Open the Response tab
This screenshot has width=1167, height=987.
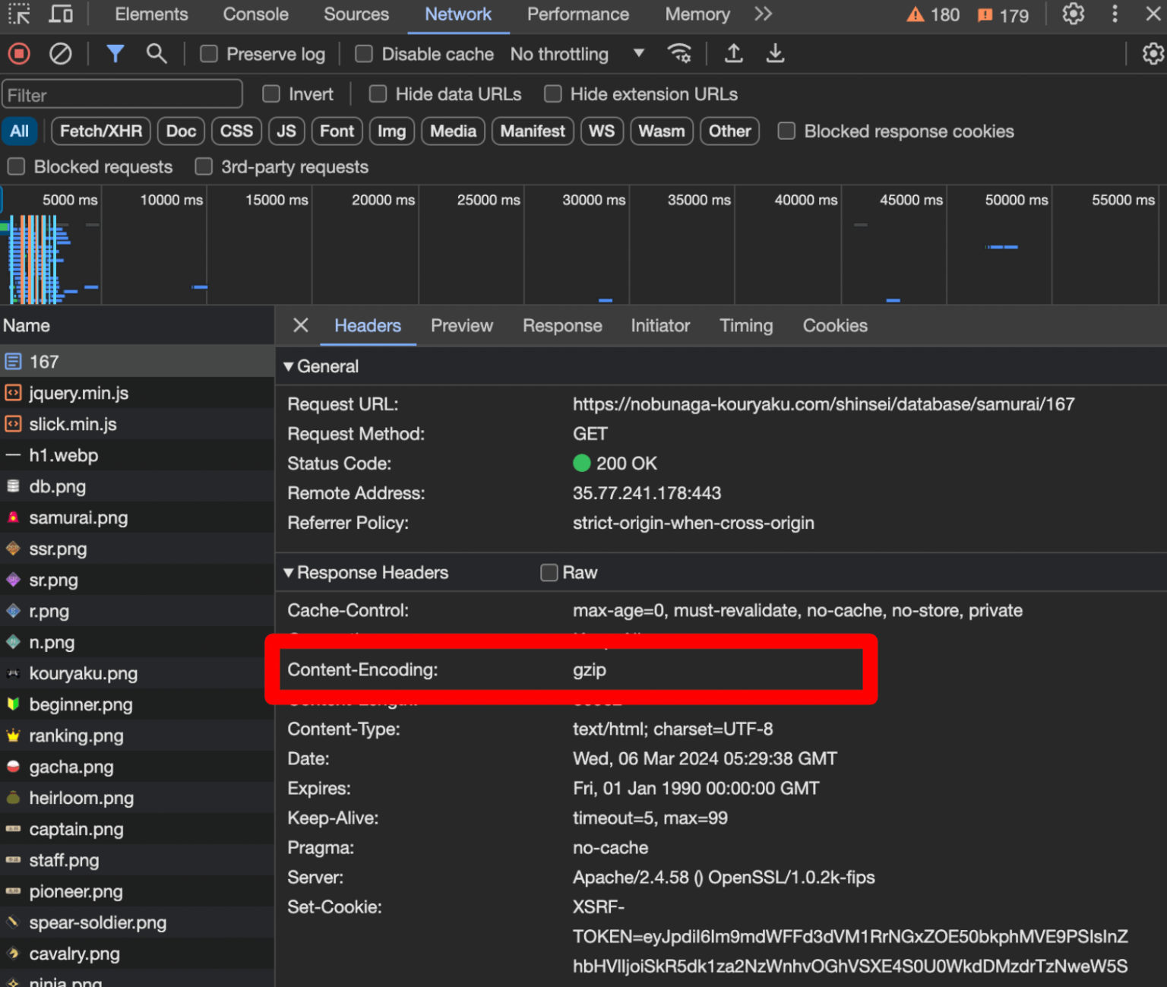(x=562, y=325)
